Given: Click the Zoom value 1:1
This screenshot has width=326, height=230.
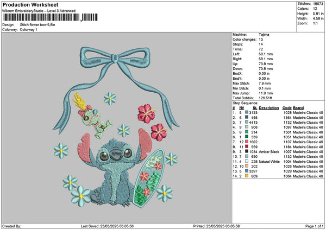Looking at the screenshot, I should pos(315,23).
